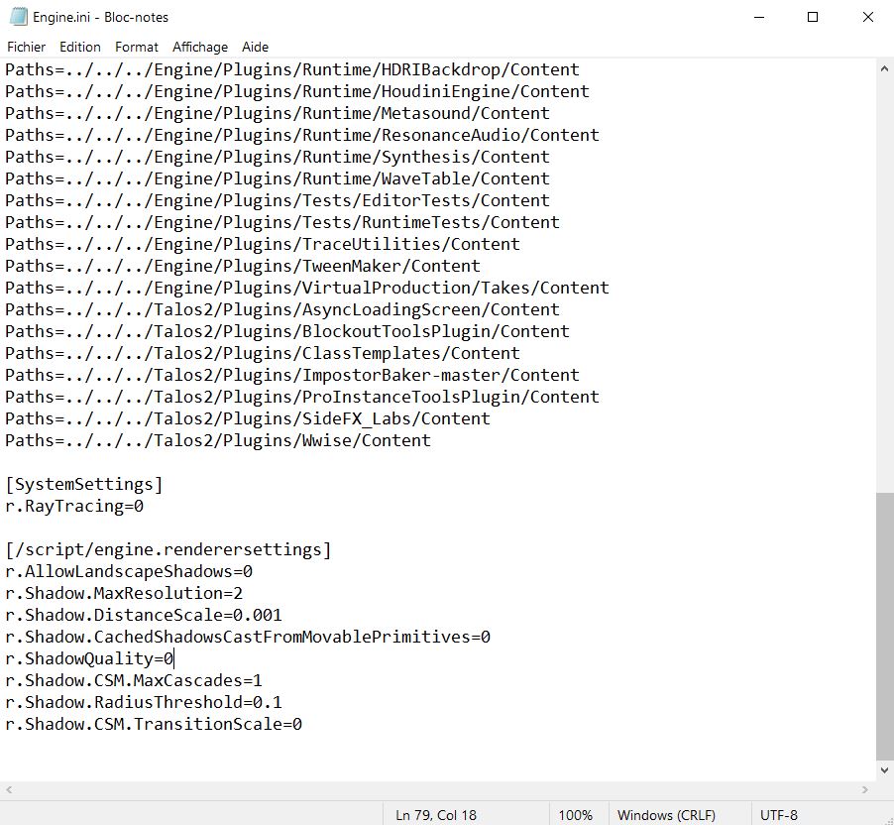Maximize the Bloc-notes window
The width and height of the screenshot is (894, 825).
[813, 17]
